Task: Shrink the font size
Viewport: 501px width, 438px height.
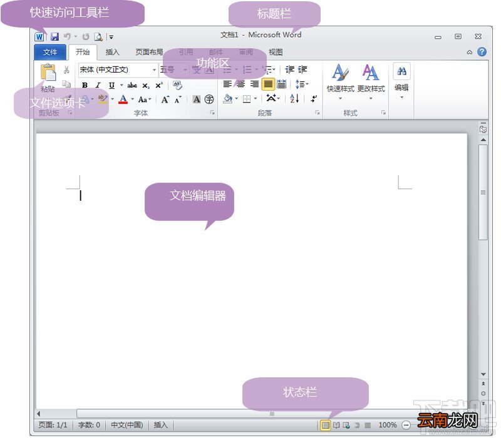Action: click(x=178, y=99)
